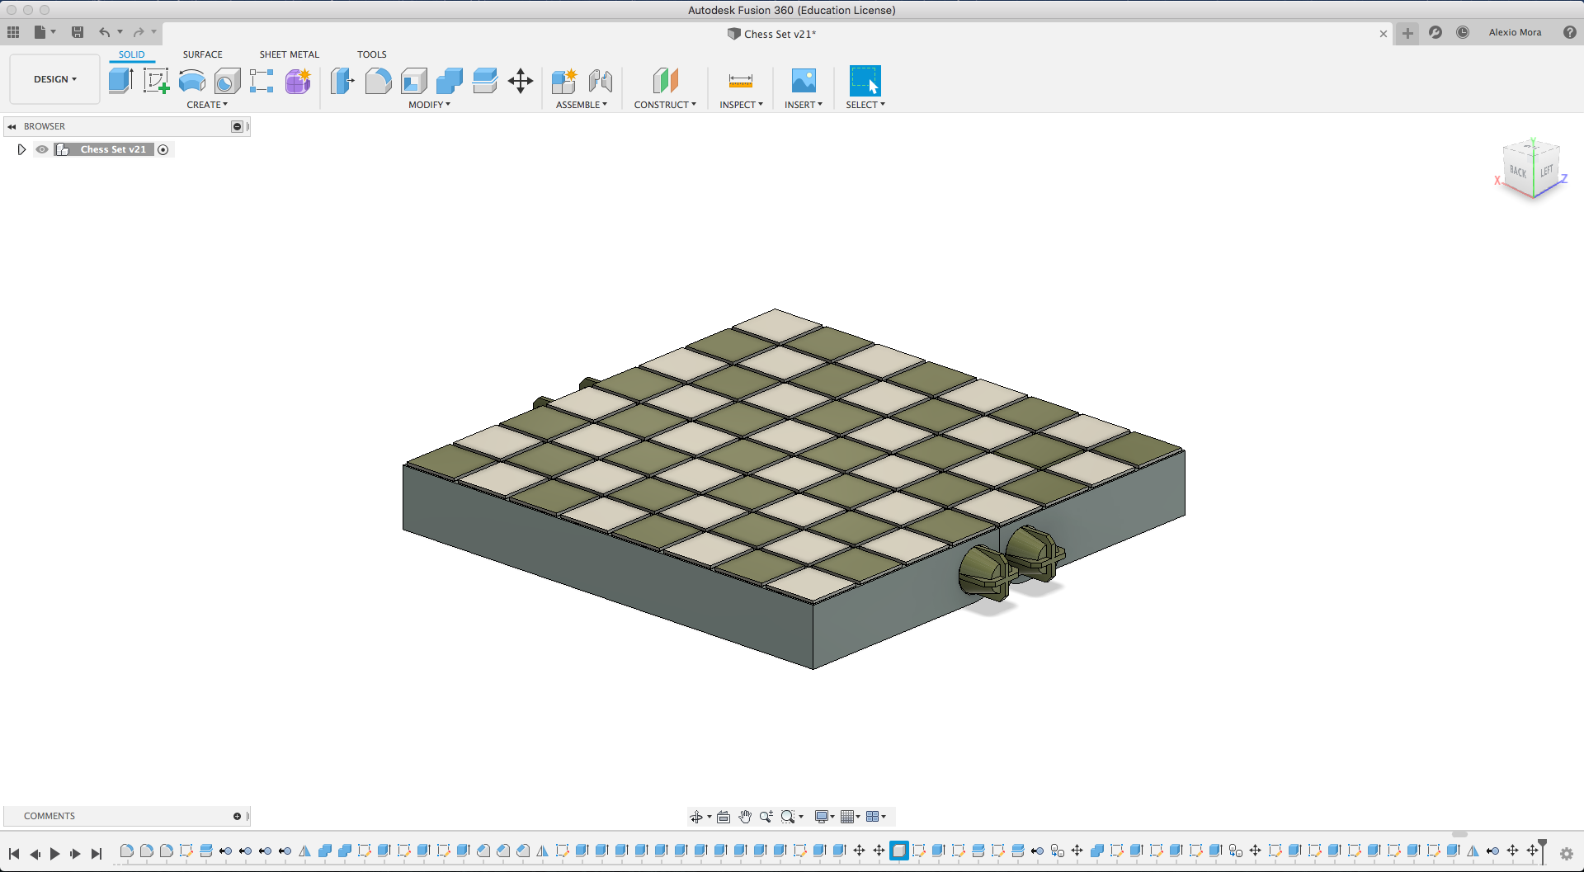
Task: Click the New Component icon
Action: pos(564,81)
